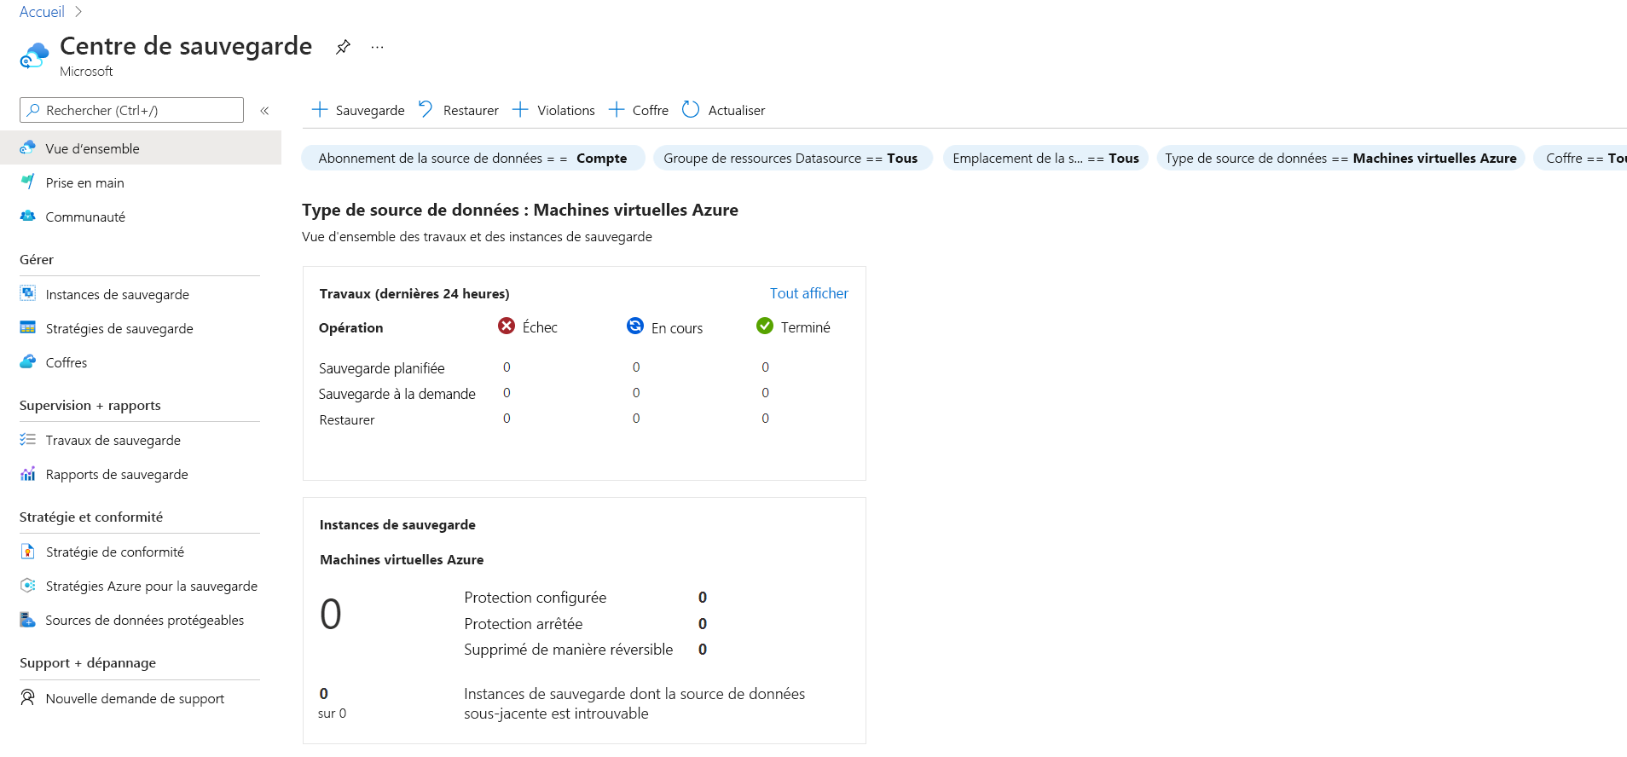The image size is (1627, 757).
Task: Click the Nouvelle demande de support icon
Action: pyautogui.click(x=28, y=697)
